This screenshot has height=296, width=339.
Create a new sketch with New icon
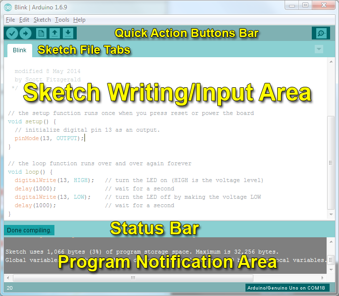click(x=41, y=33)
